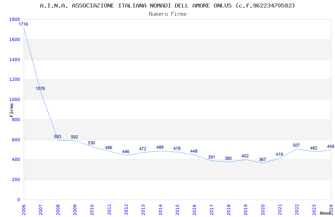Select the 1000 y-axis tick label
This screenshot has width=335, height=217.
click(x=14, y=100)
